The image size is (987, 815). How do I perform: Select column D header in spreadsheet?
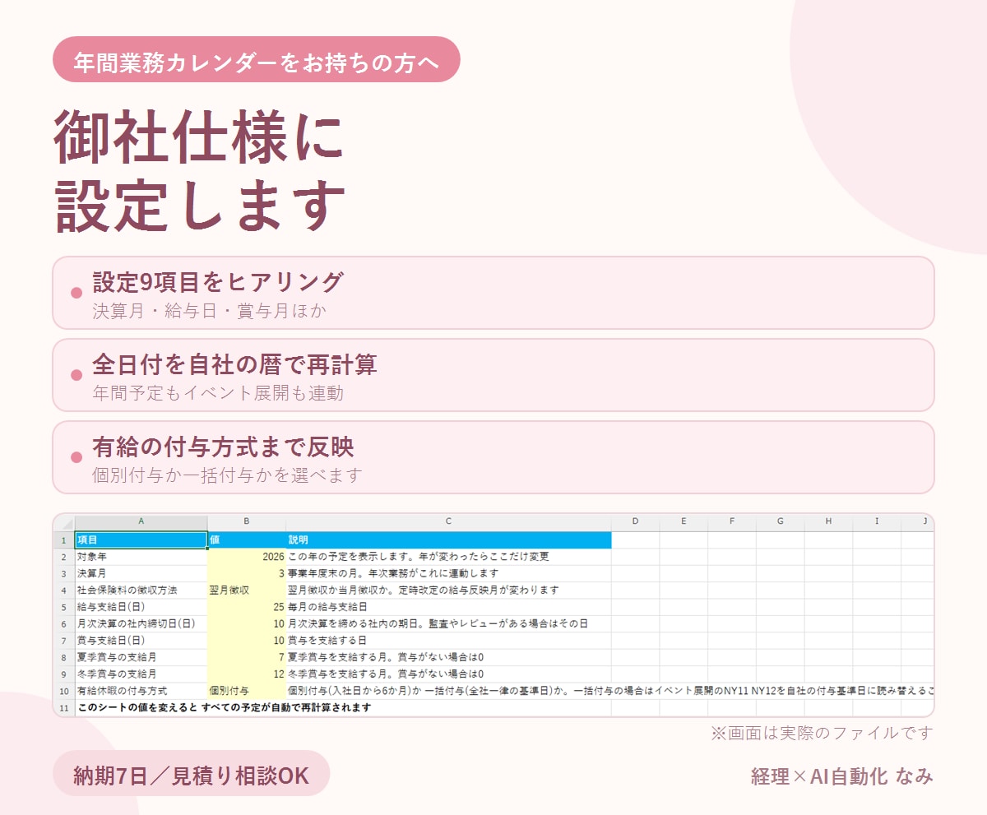(x=636, y=521)
